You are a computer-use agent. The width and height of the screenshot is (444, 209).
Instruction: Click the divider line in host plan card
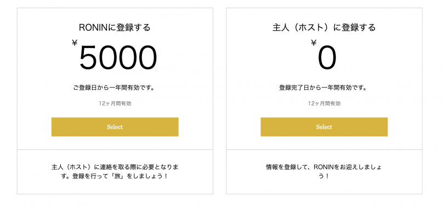pos(324,149)
